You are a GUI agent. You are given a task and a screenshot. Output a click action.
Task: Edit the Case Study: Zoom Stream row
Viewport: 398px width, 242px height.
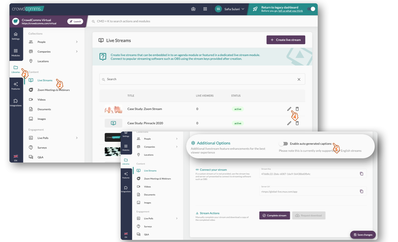tap(289, 109)
